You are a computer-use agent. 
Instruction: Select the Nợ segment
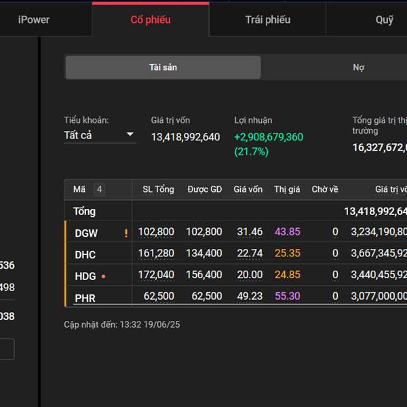point(359,67)
